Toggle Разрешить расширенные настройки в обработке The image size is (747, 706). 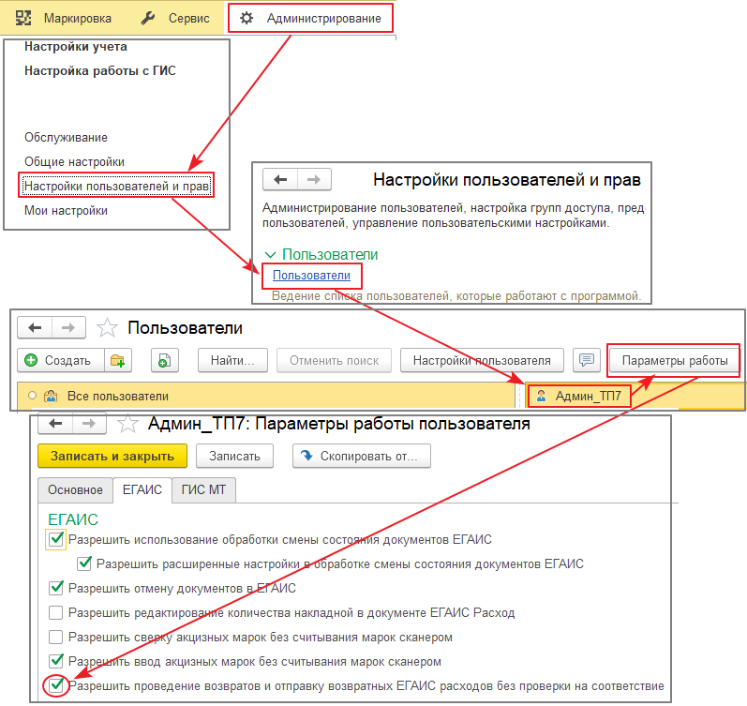(x=84, y=563)
